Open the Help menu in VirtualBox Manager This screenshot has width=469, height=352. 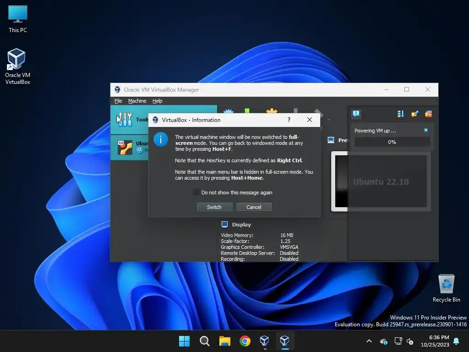coord(158,101)
